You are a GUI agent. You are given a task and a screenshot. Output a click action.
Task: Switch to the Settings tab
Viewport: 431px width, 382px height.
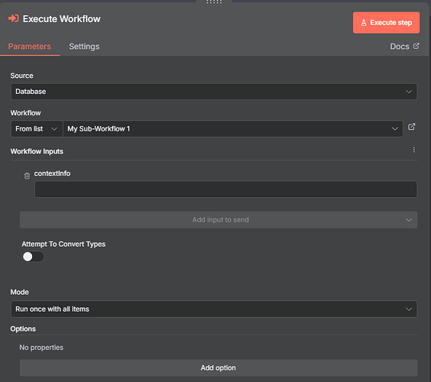[84, 47]
